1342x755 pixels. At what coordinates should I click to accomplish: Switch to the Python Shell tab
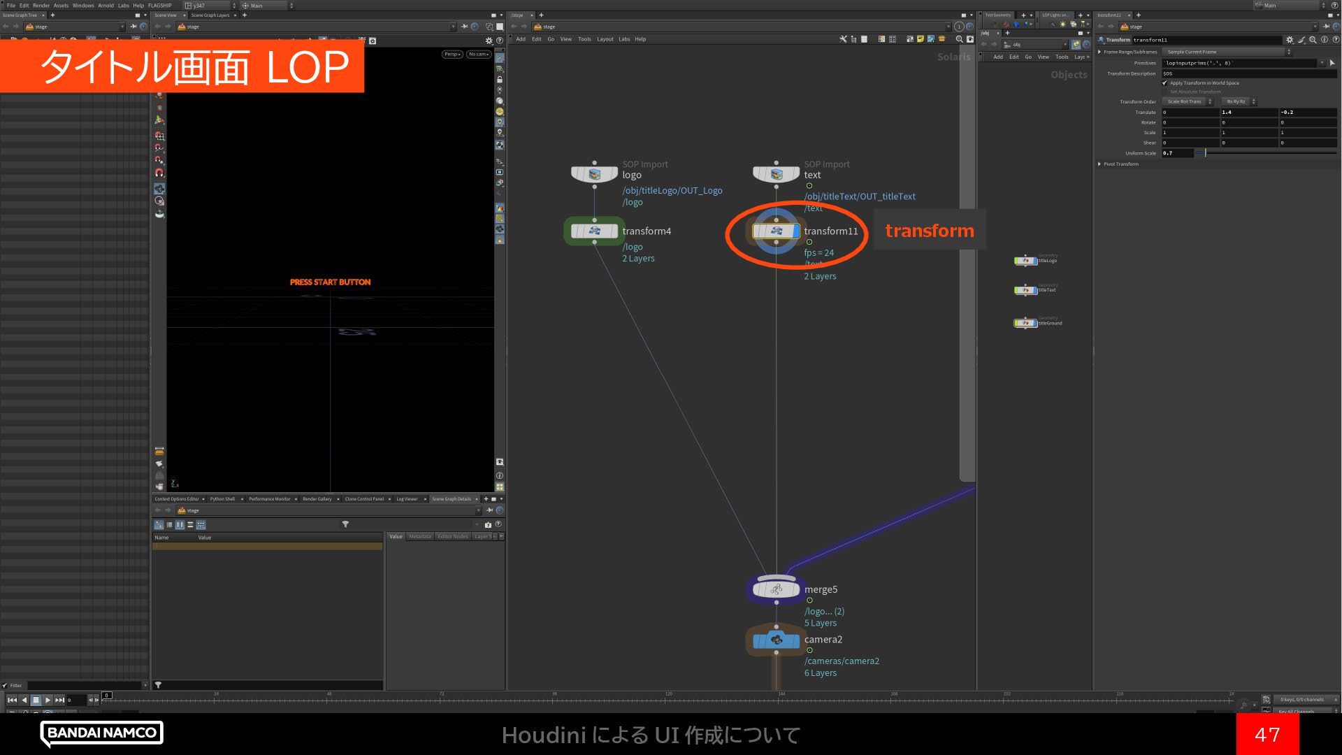point(222,498)
